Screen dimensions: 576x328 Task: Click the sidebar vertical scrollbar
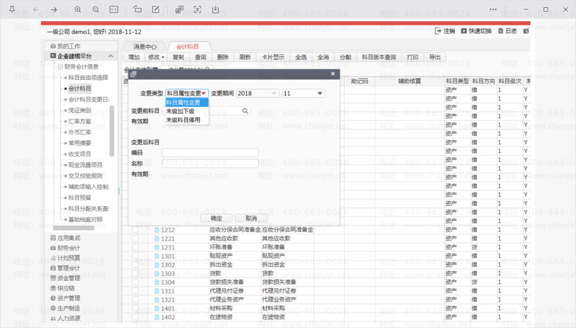(112, 131)
